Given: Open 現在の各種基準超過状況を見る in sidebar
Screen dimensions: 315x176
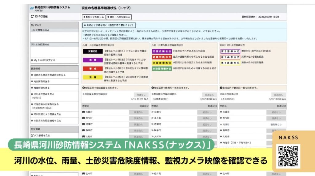Looking at the screenshot, I should point(48,75).
